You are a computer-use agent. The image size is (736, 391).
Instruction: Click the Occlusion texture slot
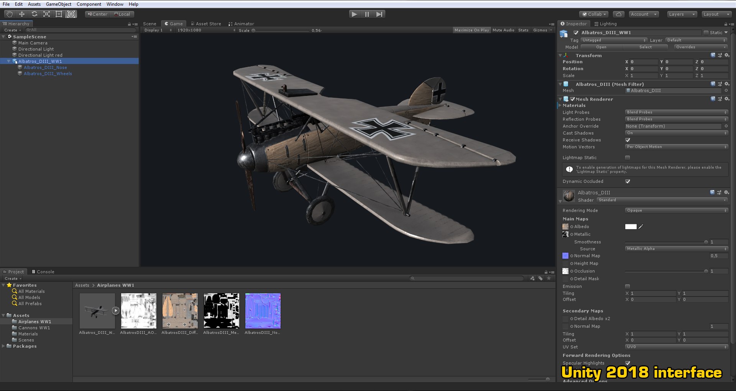565,271
